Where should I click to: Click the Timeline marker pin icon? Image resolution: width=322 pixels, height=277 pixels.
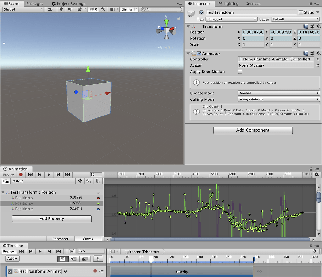point(98,259)
